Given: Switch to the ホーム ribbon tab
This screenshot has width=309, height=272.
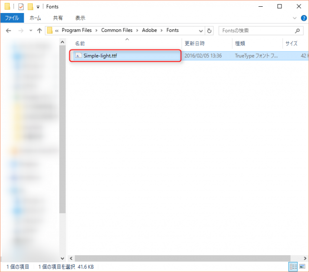Looking at the screenshot, I should [35, 18].
